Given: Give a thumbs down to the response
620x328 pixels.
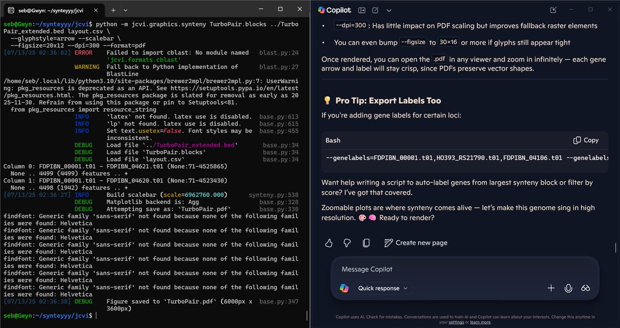Looking at the screenshot, I should tap(347, 243).
